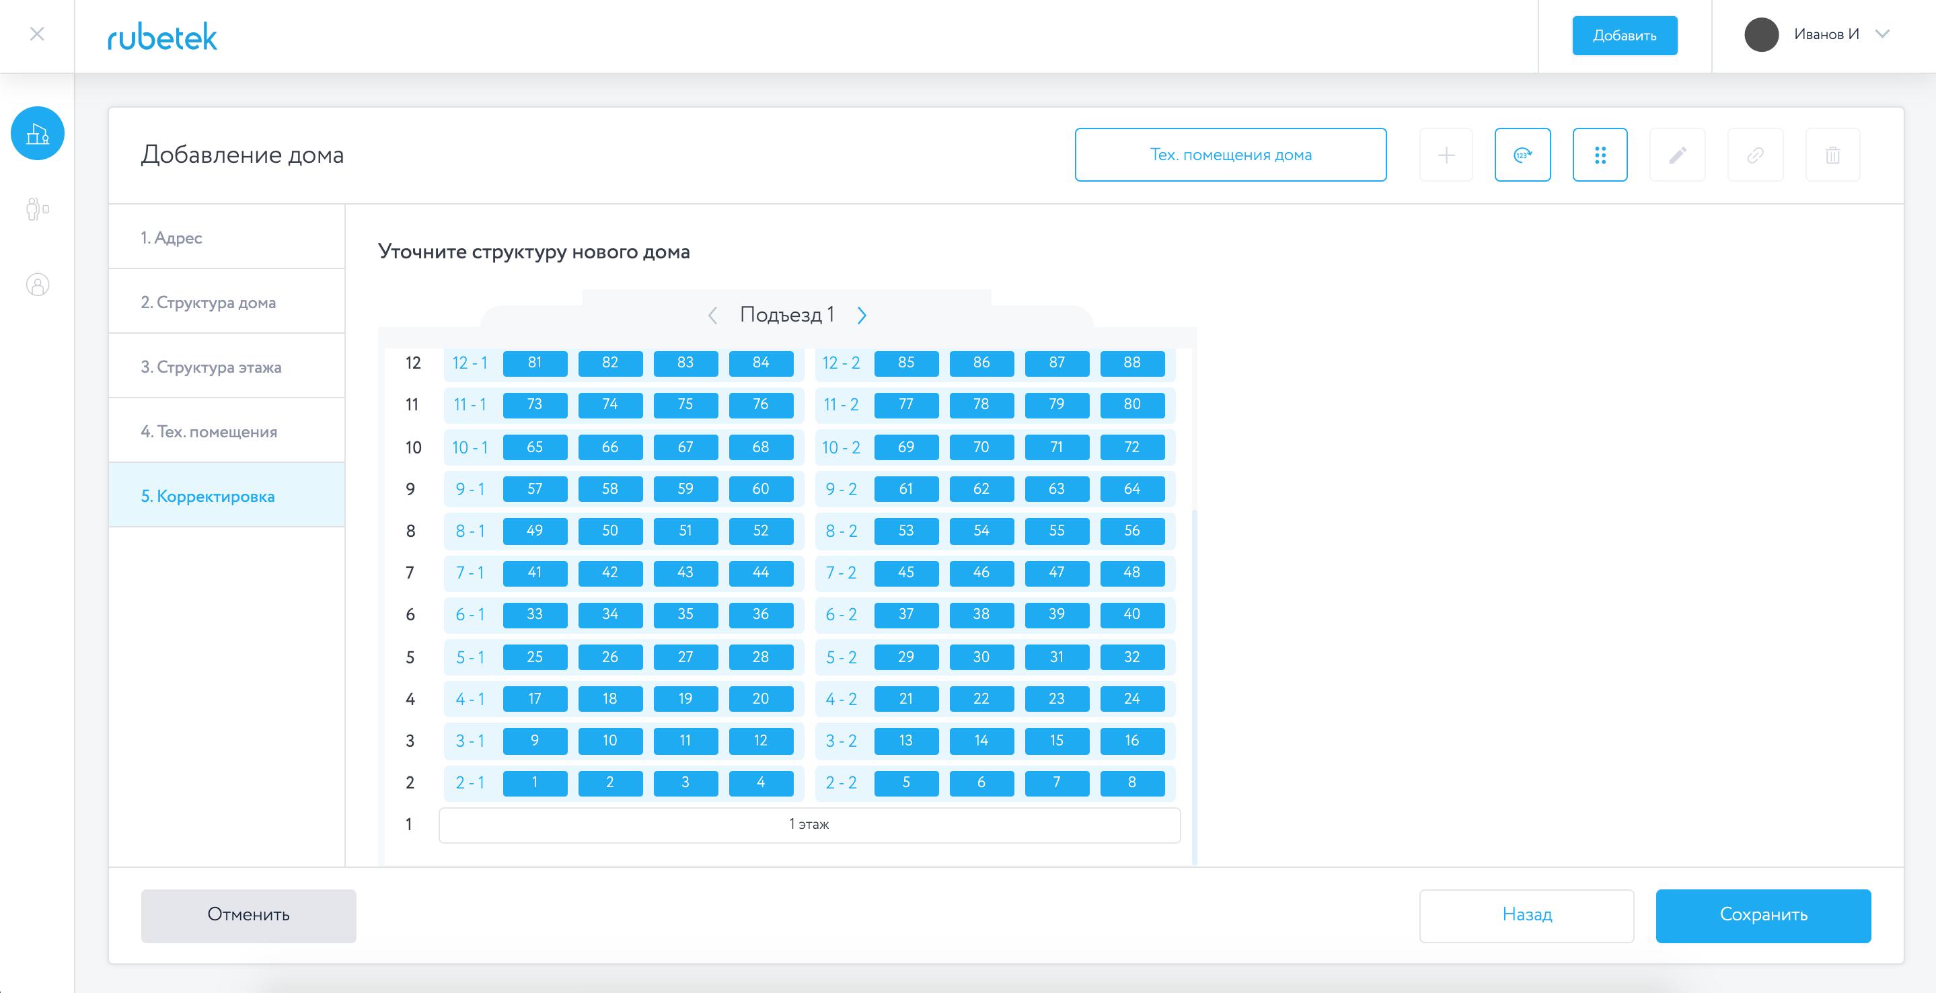Screen dimensions: 1936x993
Task: Click the link chain icon
Action: (x=1756, y=155)
